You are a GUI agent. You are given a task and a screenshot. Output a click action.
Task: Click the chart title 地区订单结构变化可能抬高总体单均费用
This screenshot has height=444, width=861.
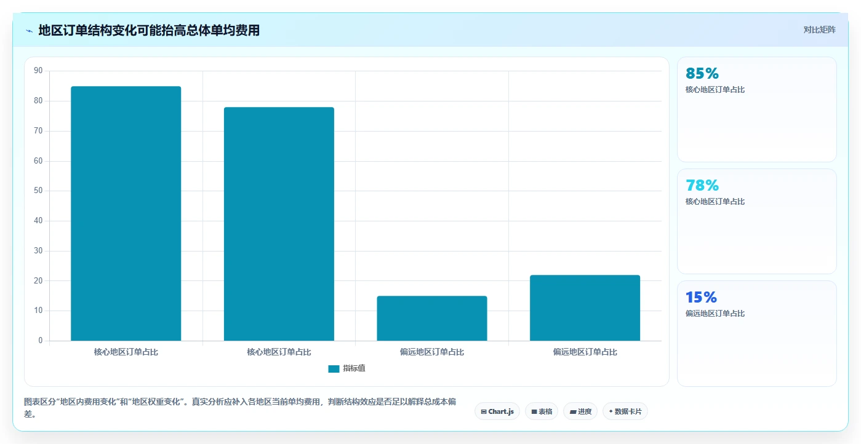click(149, 30)
